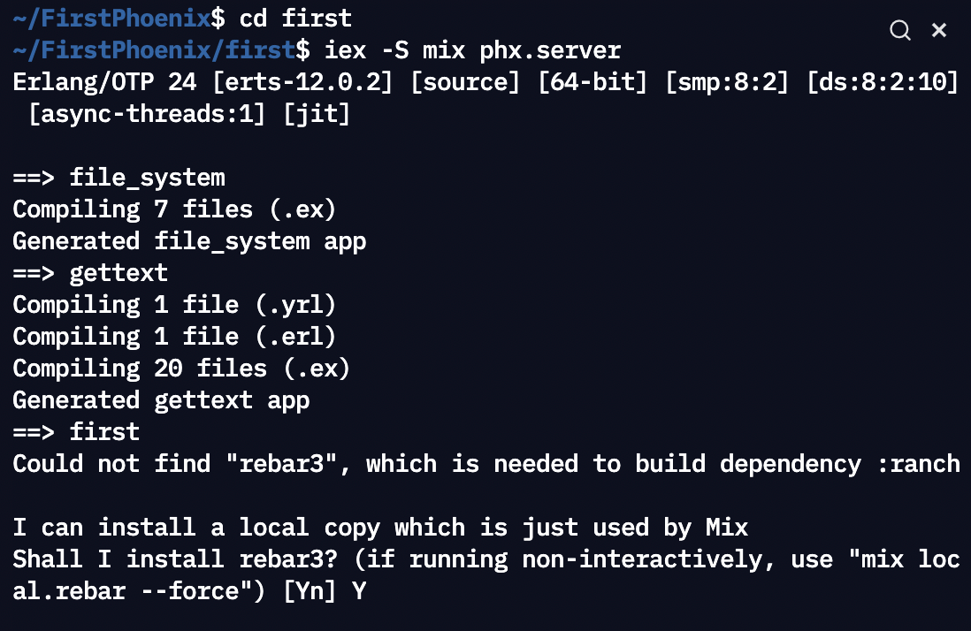Click the '[async-threads:1] [jit]' text
971x631 pixels.
(189, 114)
